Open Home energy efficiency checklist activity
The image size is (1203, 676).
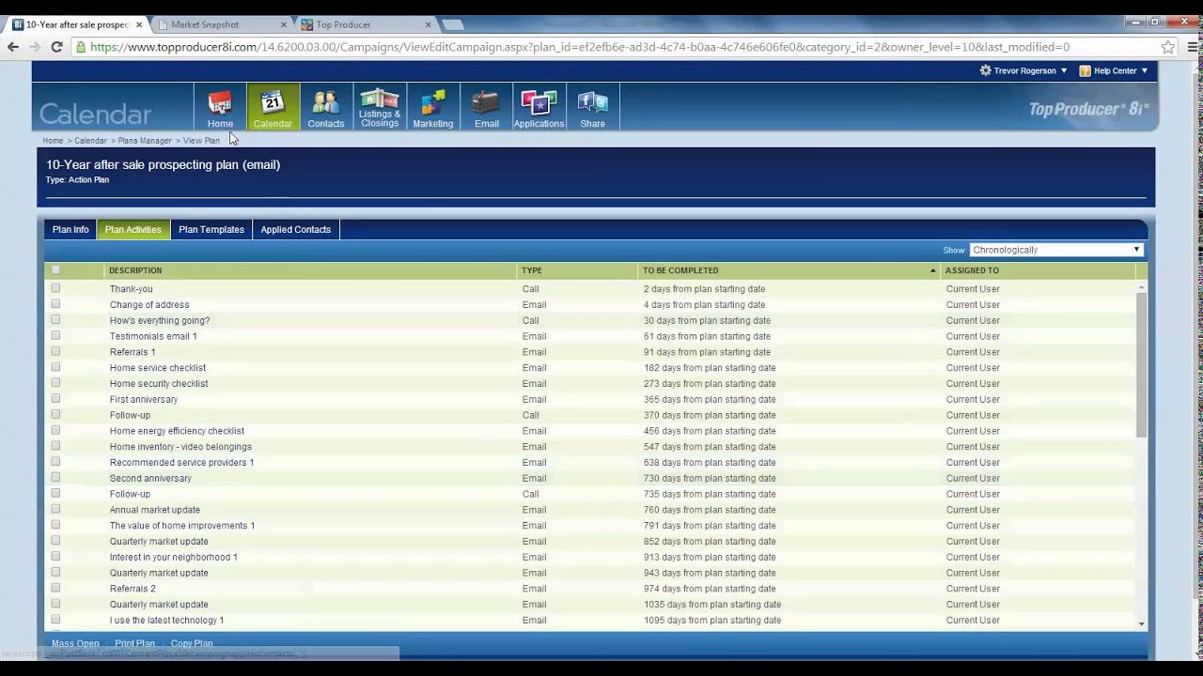click(177, 431)
